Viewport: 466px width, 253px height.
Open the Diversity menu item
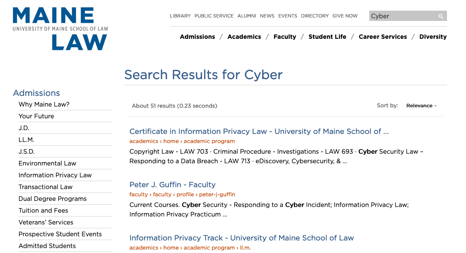(433, 37)
